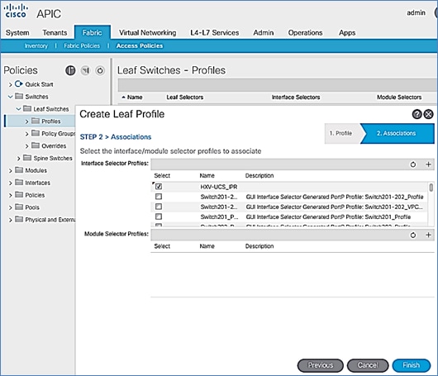Click the Spine Switches folder icon

(27, 158)
